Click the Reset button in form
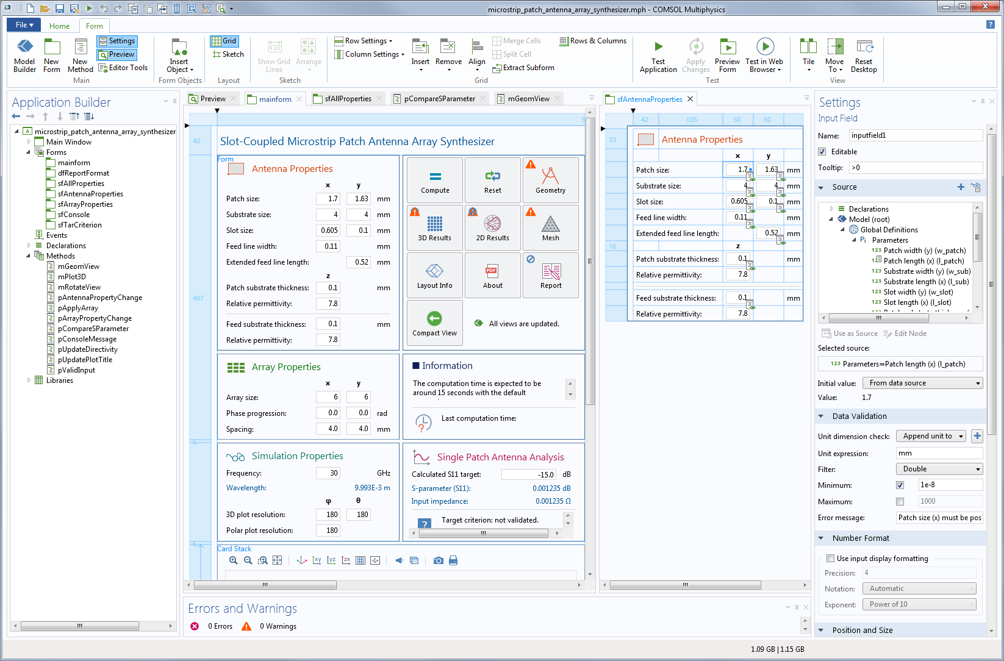This screenshot has width=1004, height=661. [x=493, y=180]
